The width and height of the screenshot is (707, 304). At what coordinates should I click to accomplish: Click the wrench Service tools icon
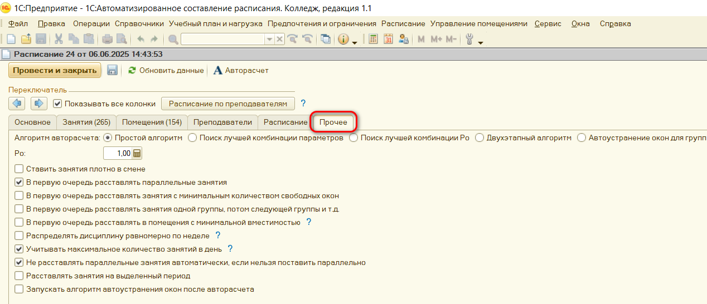click(469, 39)
